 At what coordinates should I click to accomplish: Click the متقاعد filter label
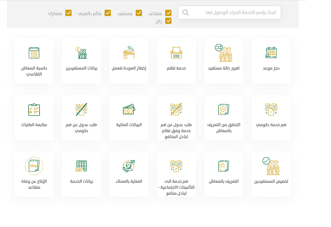pyautogui.click(x=155, y=14)
